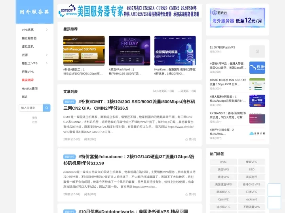Screen dimensions: 285x213
Task: Click the 美国VPS badge on Dotdotnetworks article
Action: (x=69, y=211)
